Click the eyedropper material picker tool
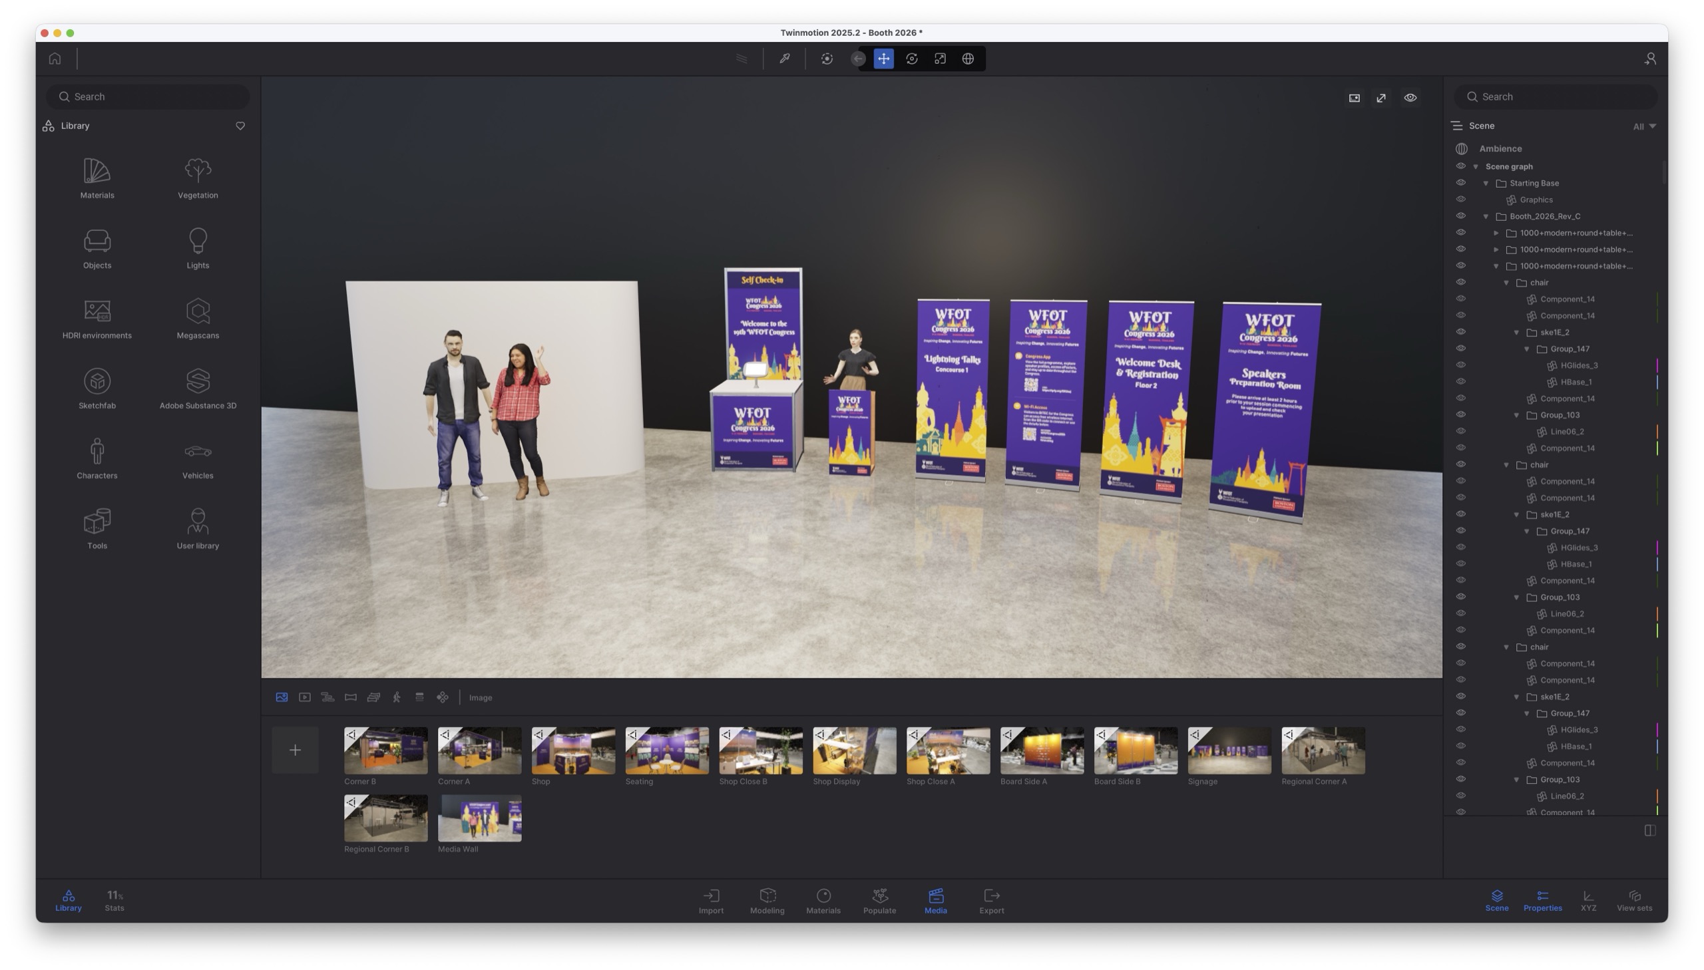The height and width of the screenshot is (970, 1704). click(784, 59)
